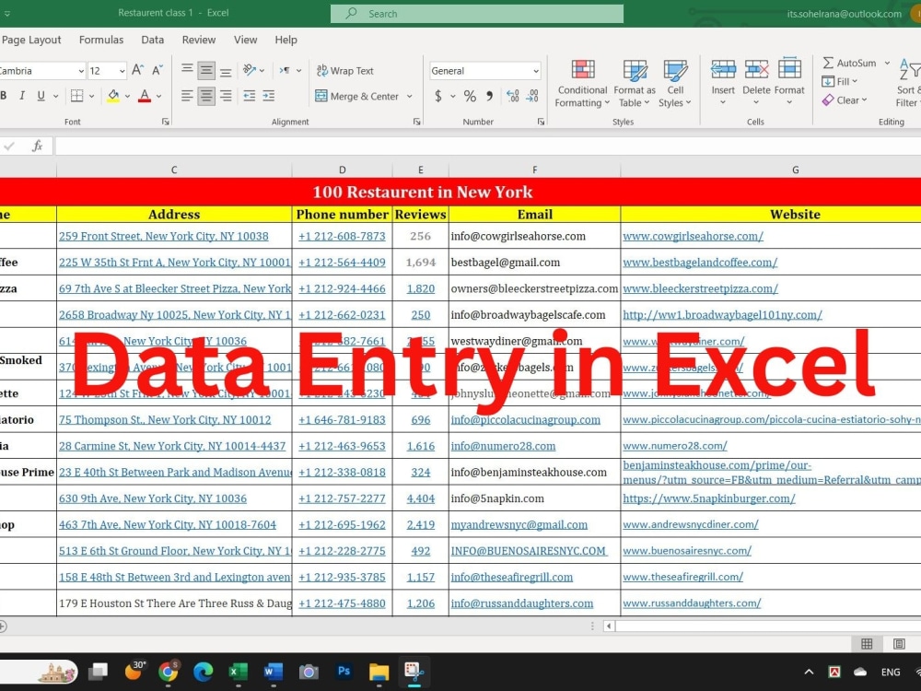Click the formula bar input
921x691 pixels.
[487, 146]
